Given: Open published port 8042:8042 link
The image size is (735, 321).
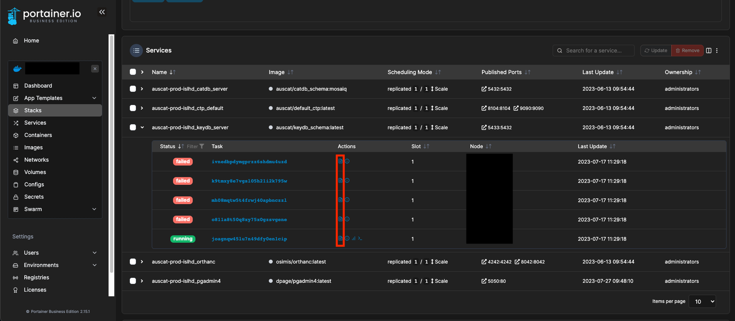Looking at the screenshot, I should click(x=530, y=262).
